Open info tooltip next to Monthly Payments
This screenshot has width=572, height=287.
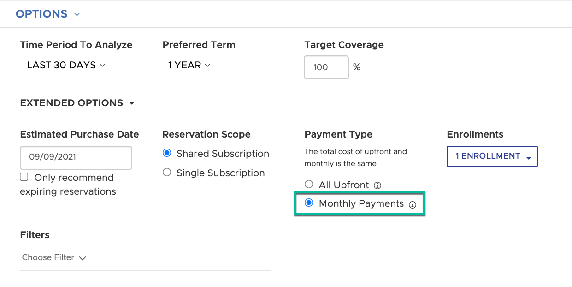(413, 204)
